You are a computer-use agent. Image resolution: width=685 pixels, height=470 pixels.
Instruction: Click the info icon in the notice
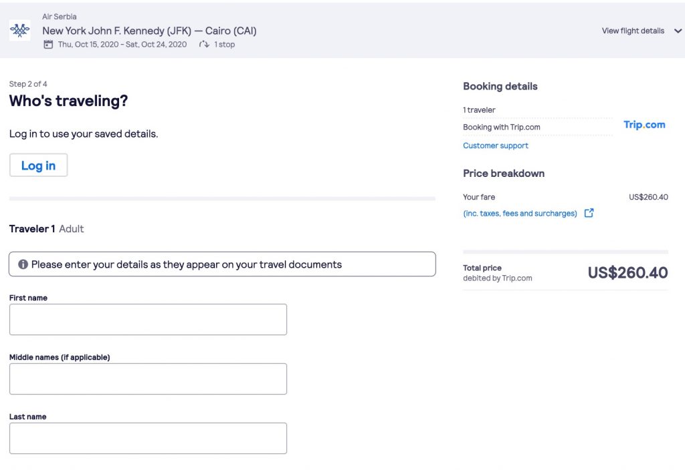coord(23,264)
